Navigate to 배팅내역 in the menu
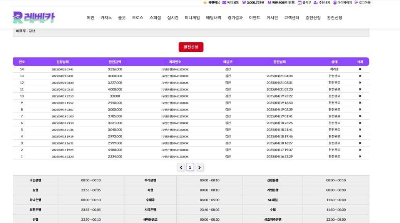This screenshot has height=223, width=400. (214, 18)
